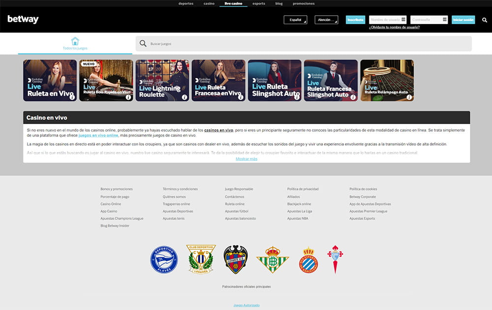Go to the casino tab
Viewport: 492px width, 310px height.
[x=209, y=3]
